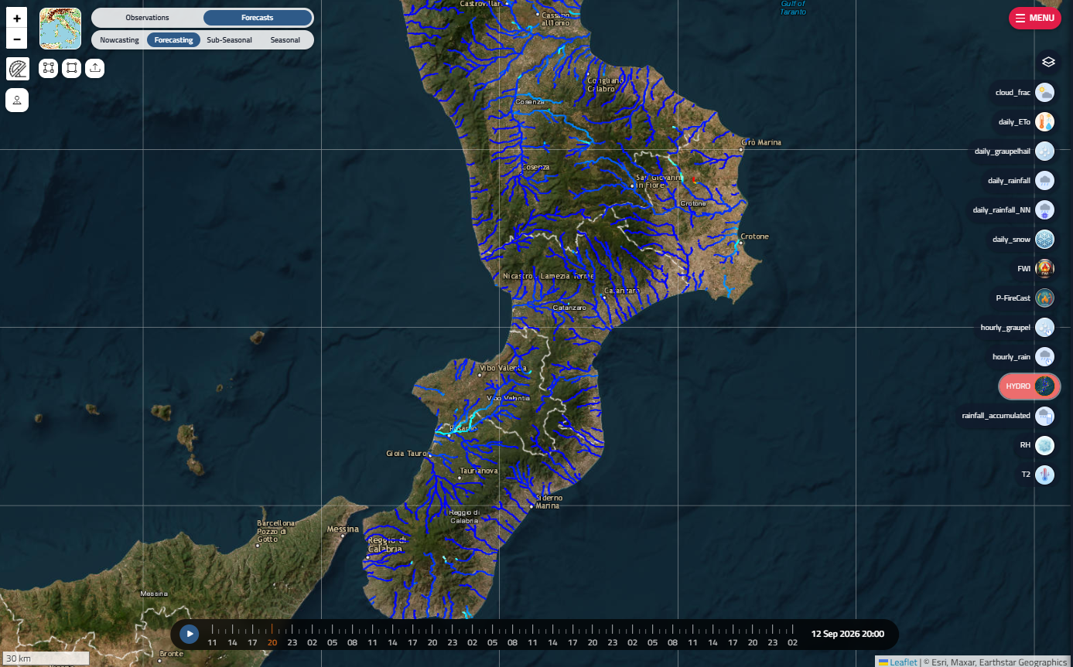This screenshot has width=1073, height=667.
Task: Enable the daily_rainfall layer
Action: pyautogui.click(x=1021, y=181)
